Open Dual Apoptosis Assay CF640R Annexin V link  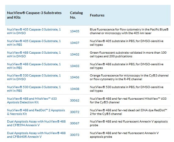click(36, 135)
